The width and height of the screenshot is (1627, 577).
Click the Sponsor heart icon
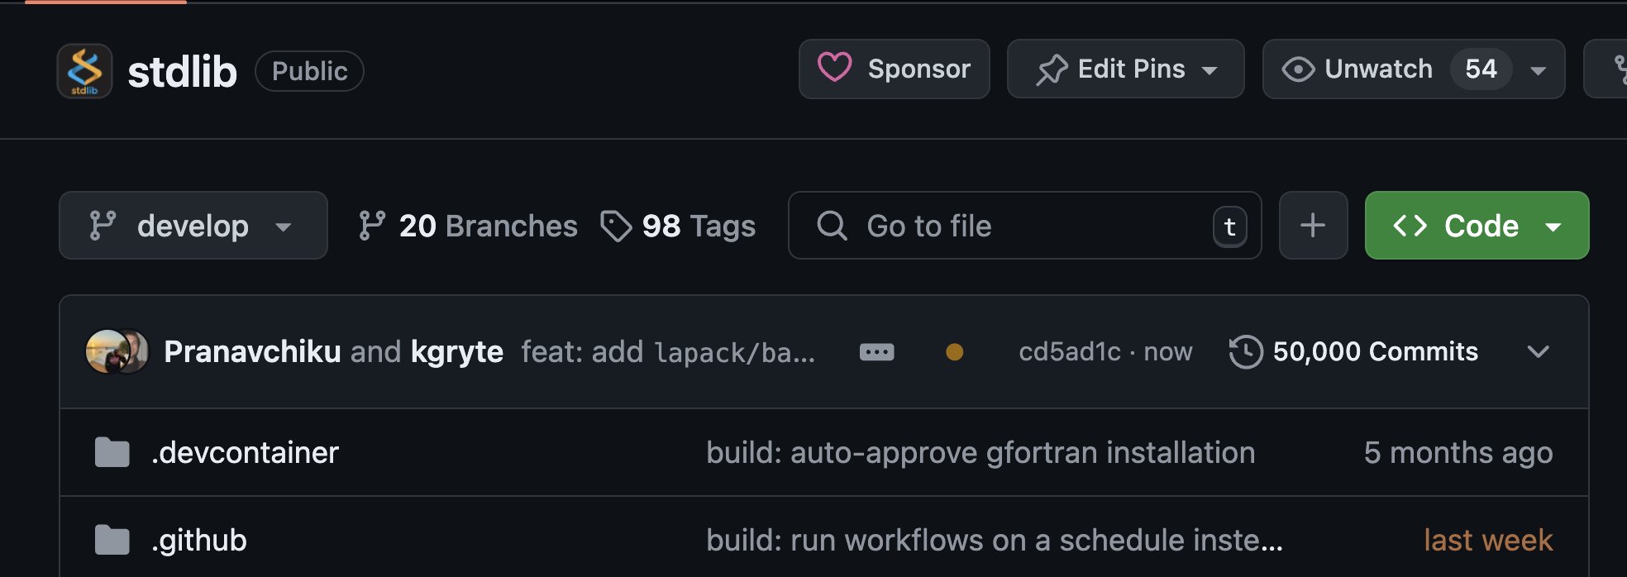834,68
